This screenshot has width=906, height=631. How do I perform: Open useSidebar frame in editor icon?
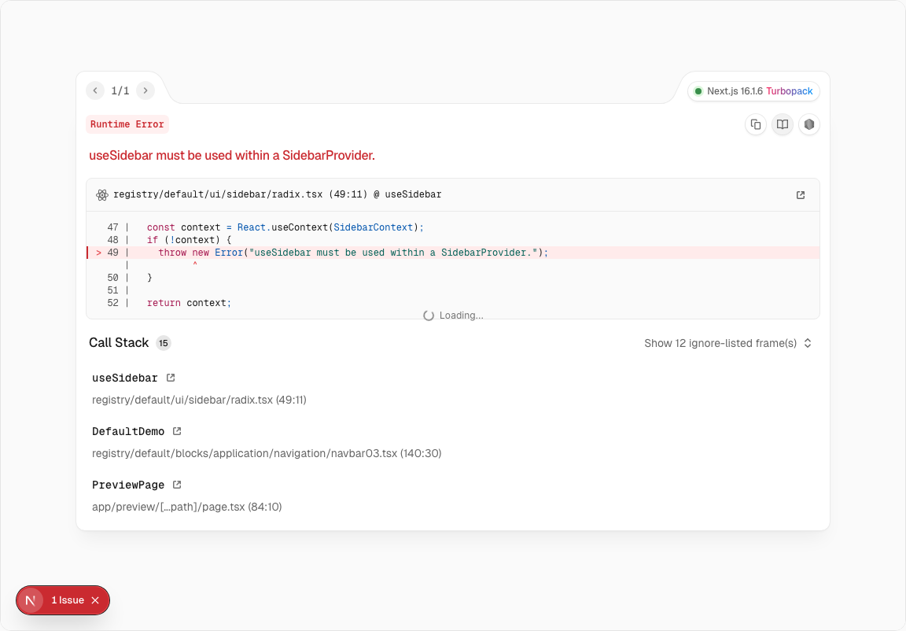click(171, 378)
